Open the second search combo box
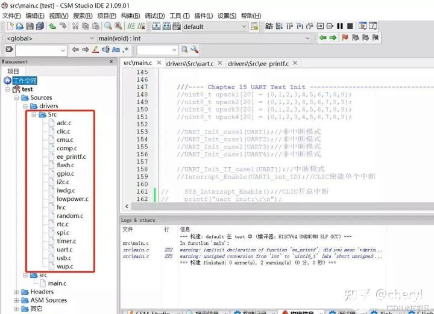Screen dimensions: 434x314 point(157,50)
